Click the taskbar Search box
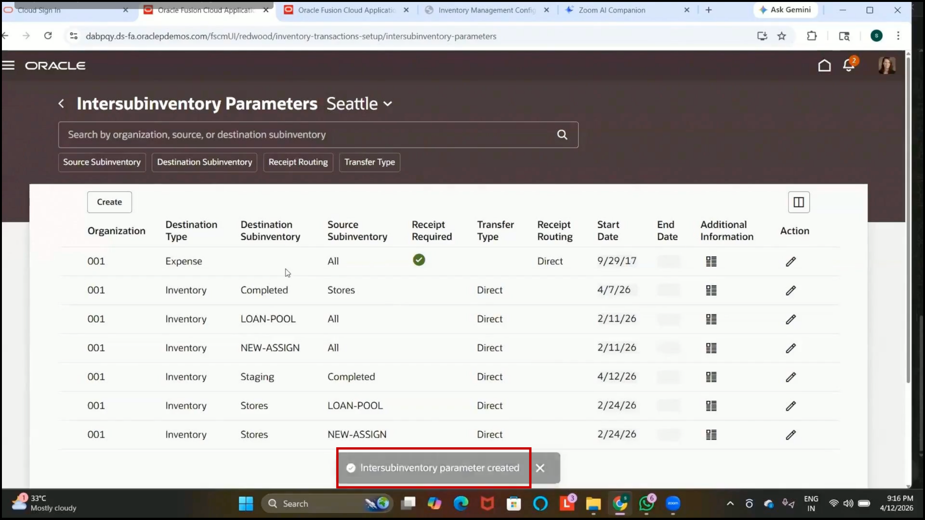Viewport: 925px width, 520px height. click(327, 504)
